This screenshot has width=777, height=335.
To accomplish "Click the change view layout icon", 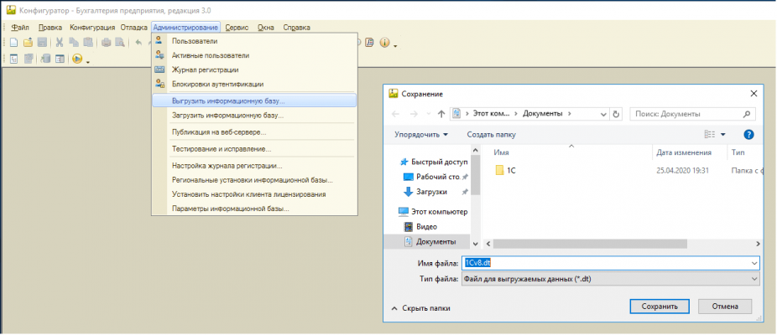I will pyautogui.click(x=710, y=134).
